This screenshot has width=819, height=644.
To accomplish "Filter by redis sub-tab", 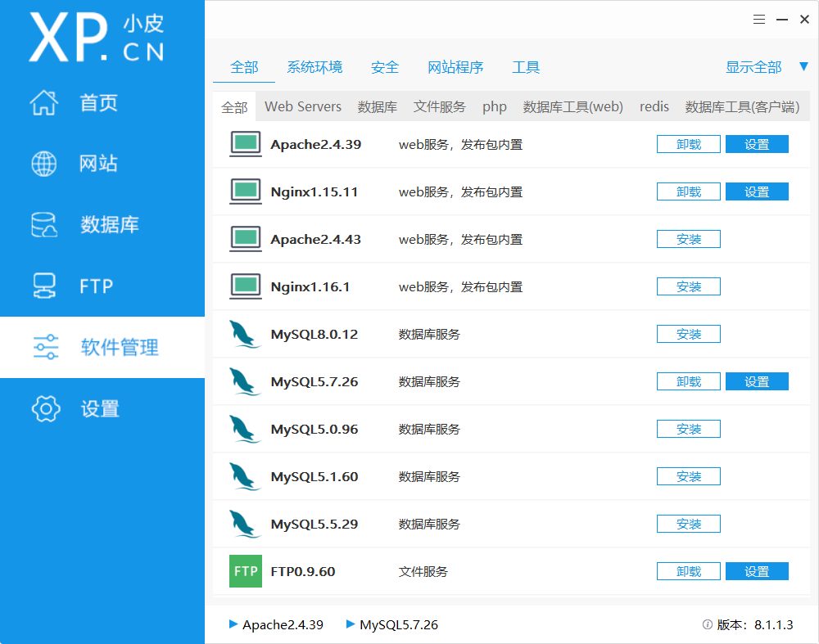I will tap(654, 106).
